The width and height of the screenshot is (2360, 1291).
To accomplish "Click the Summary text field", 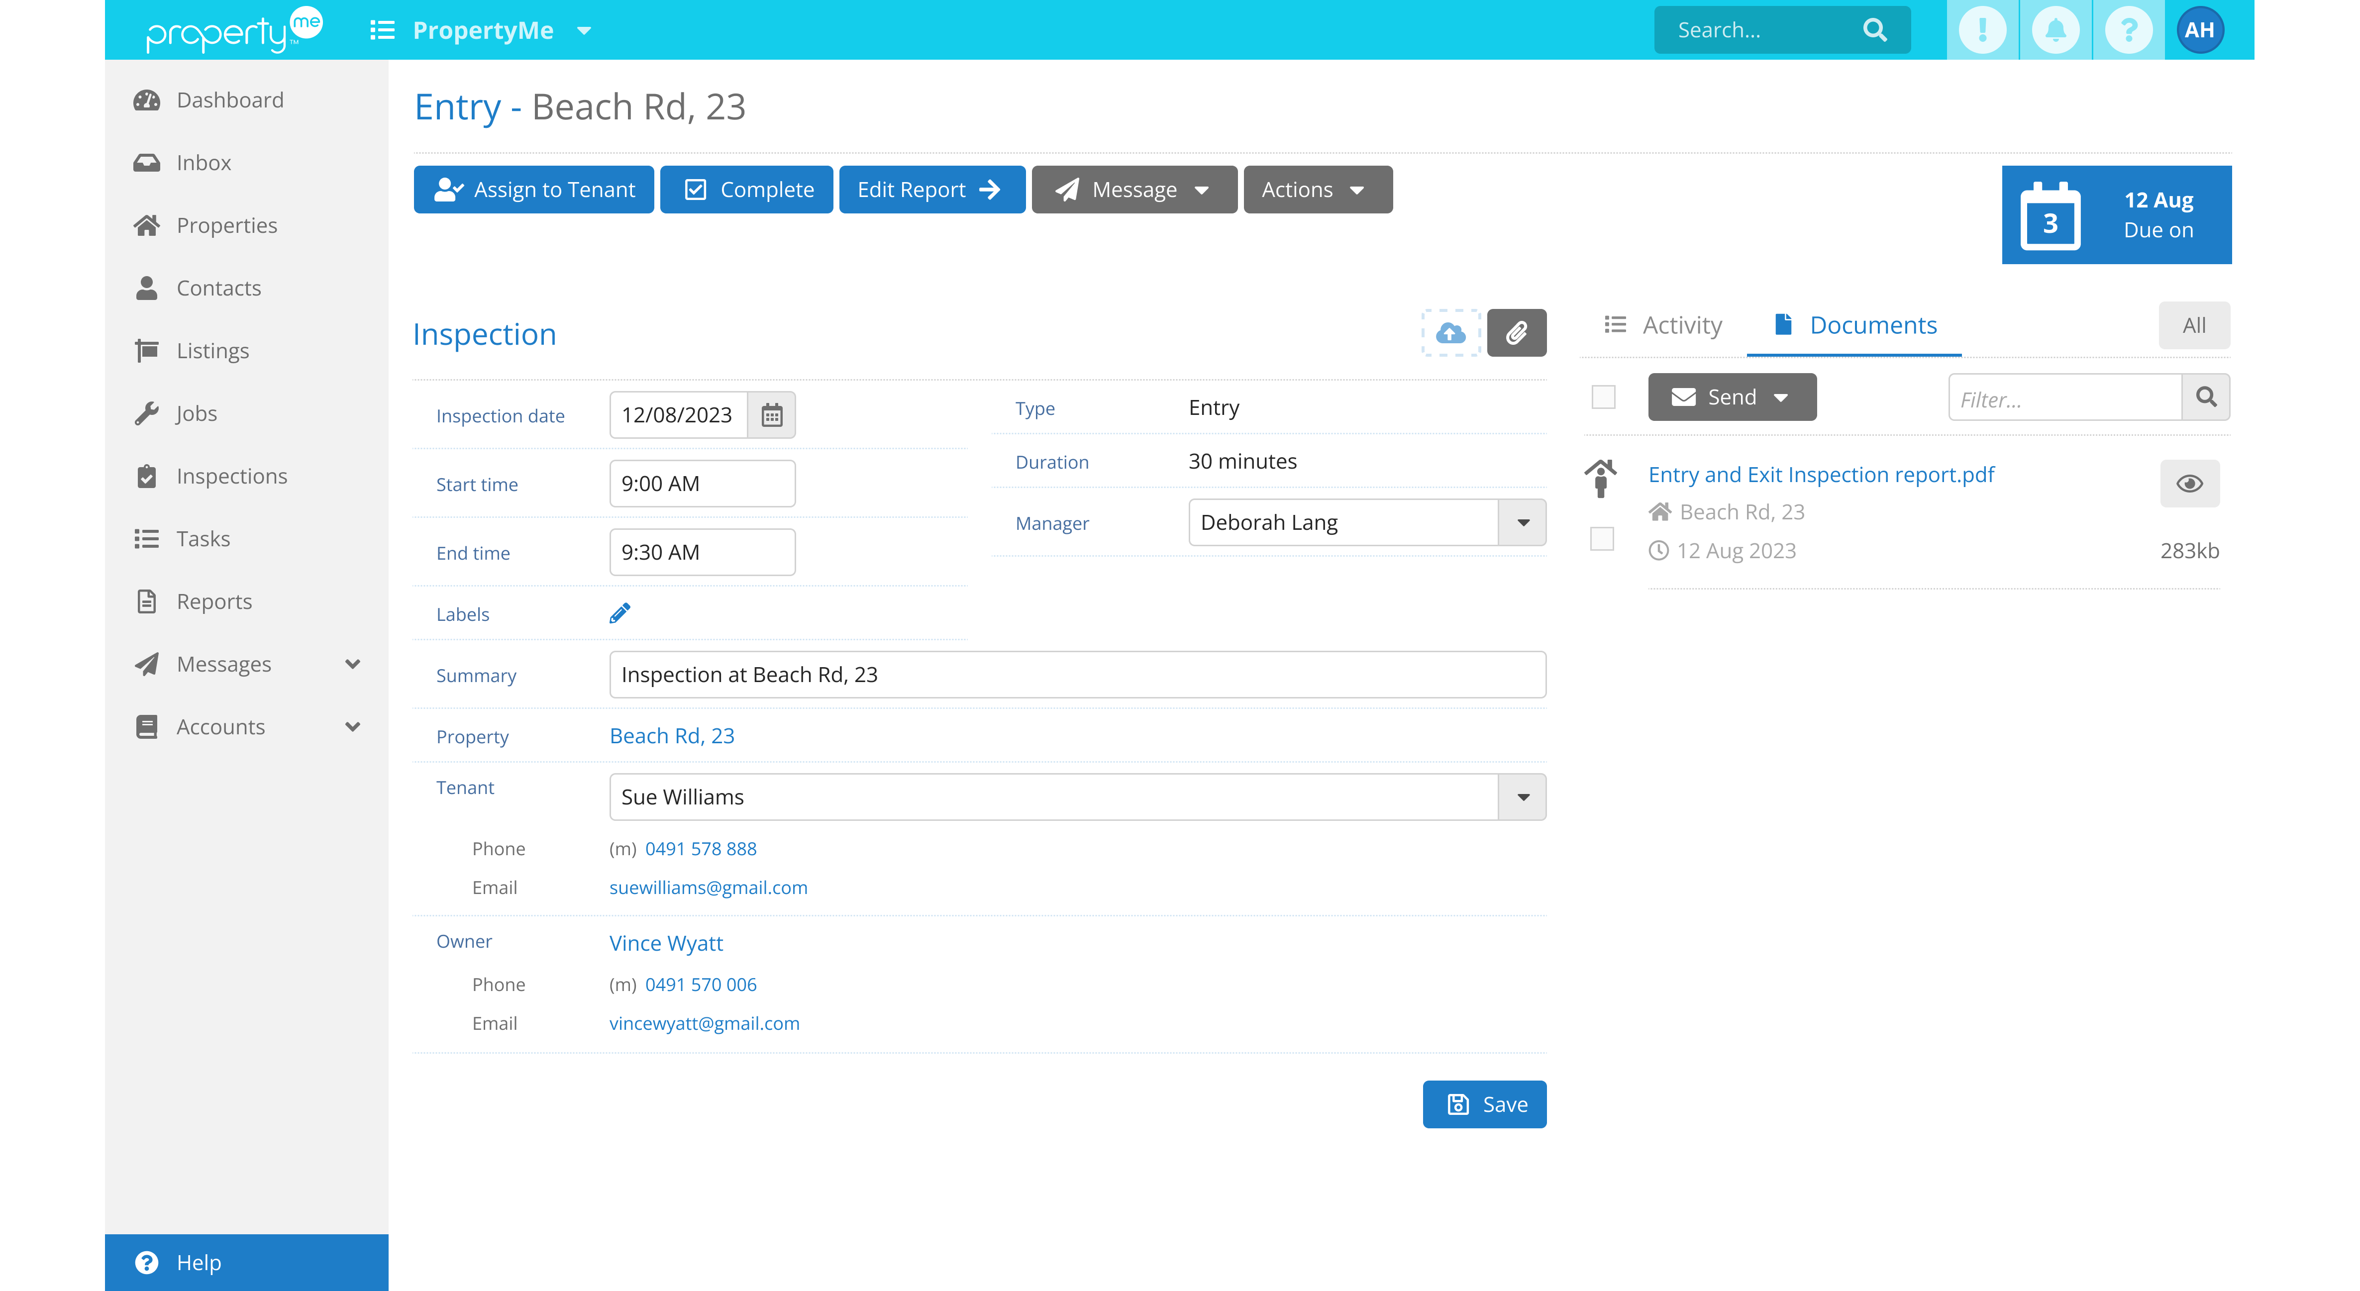I will (1077, 675).
